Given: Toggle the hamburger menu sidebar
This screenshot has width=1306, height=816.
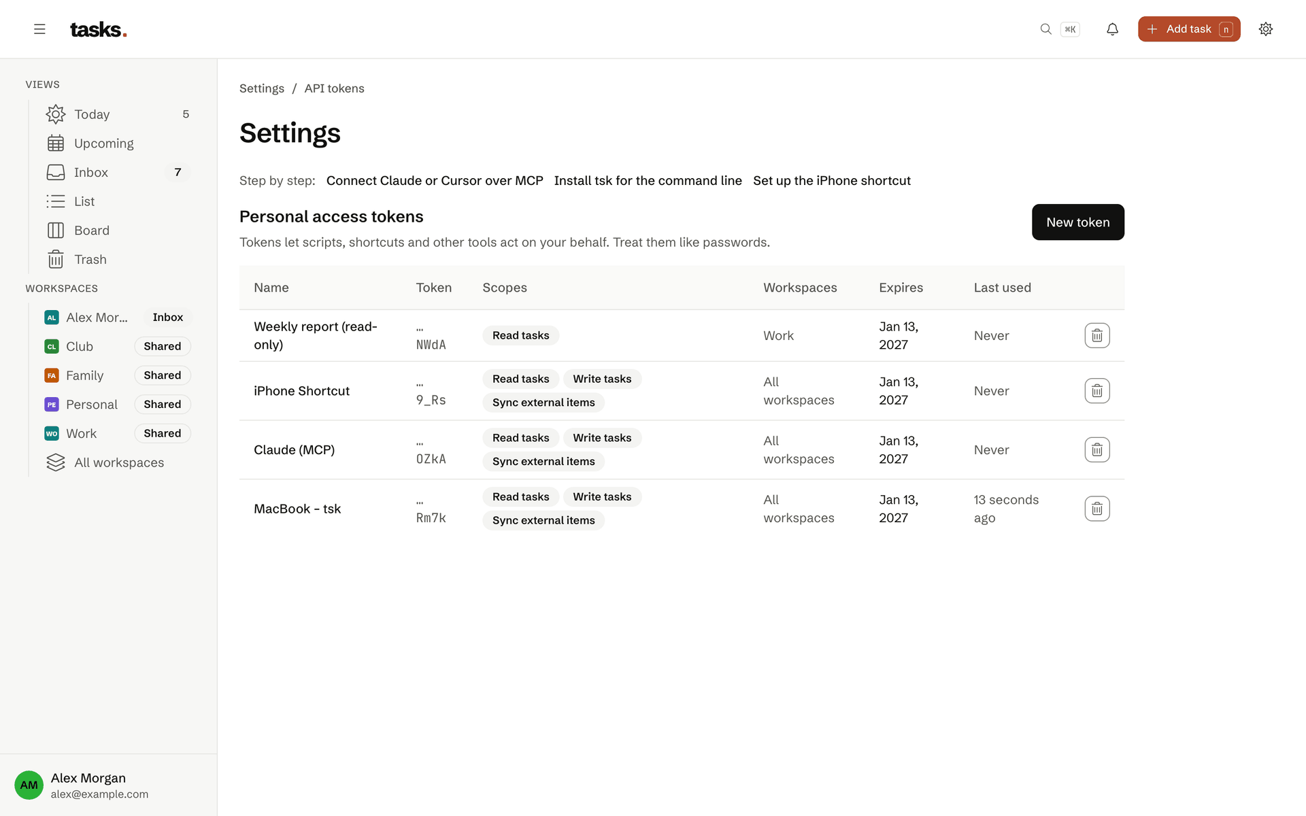Looking at the screenshot, I should coord(39,29).
